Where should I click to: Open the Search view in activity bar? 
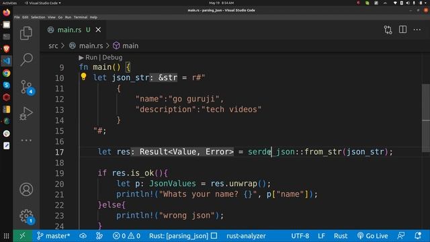tap(26, 60)
